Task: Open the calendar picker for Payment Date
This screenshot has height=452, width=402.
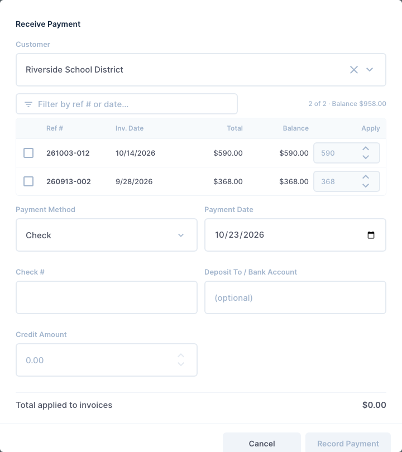Action: 371,235
